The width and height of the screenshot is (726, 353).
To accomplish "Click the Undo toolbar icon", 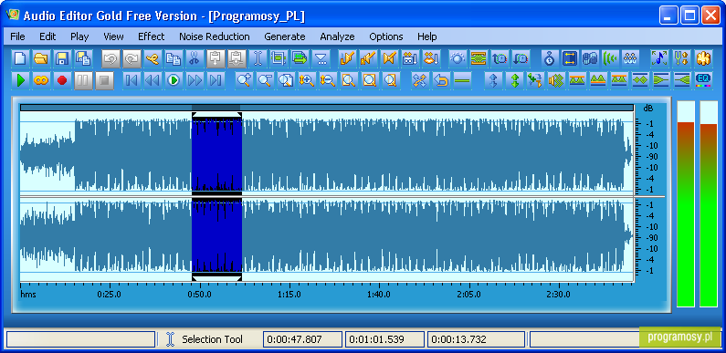I will 110,58.
